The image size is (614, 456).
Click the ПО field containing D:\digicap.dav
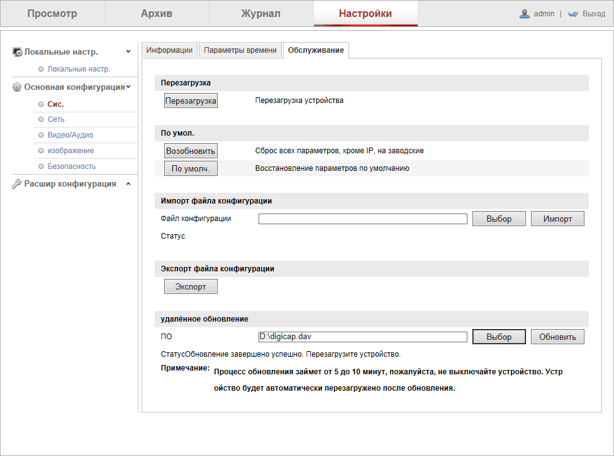tap(362, 337)
